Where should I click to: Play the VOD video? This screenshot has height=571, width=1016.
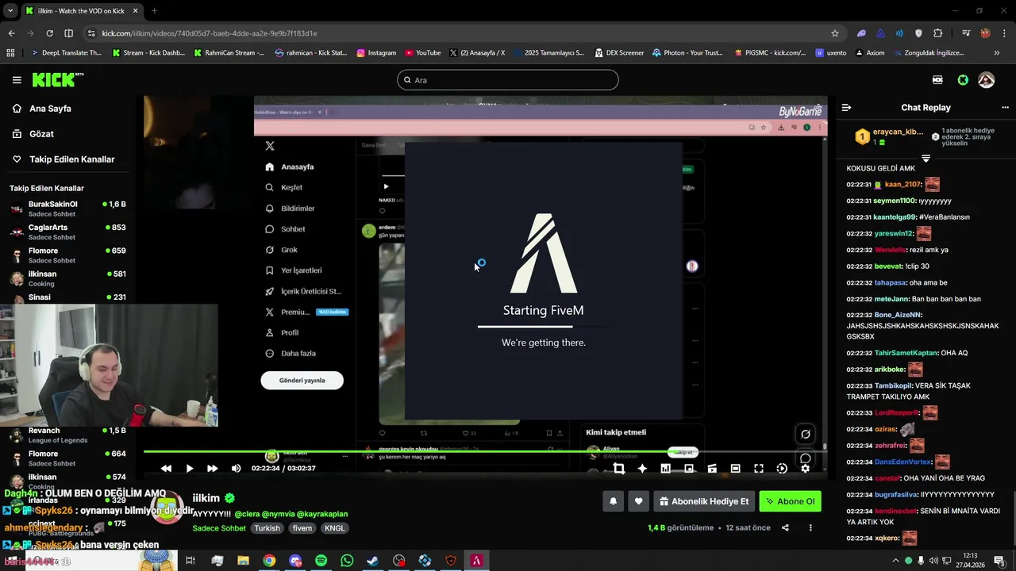coord(190,469)
